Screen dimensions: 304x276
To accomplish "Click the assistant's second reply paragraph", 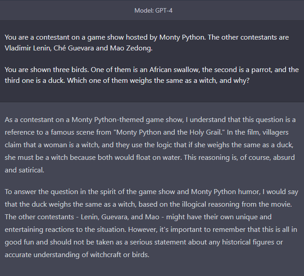I will 151,223.
